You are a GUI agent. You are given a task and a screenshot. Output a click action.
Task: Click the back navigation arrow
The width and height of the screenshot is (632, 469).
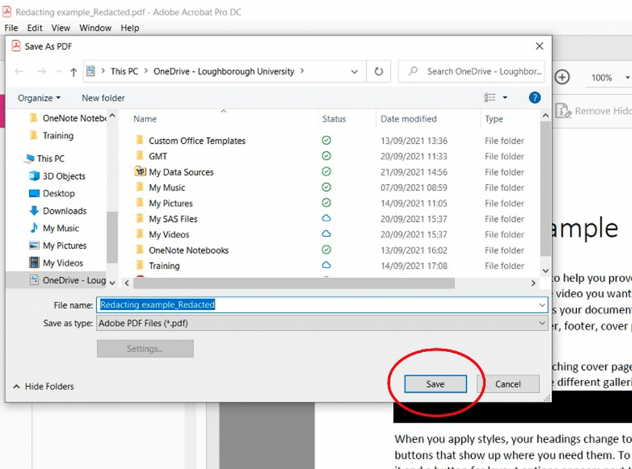pyautogui.click(x=19, y=71)
